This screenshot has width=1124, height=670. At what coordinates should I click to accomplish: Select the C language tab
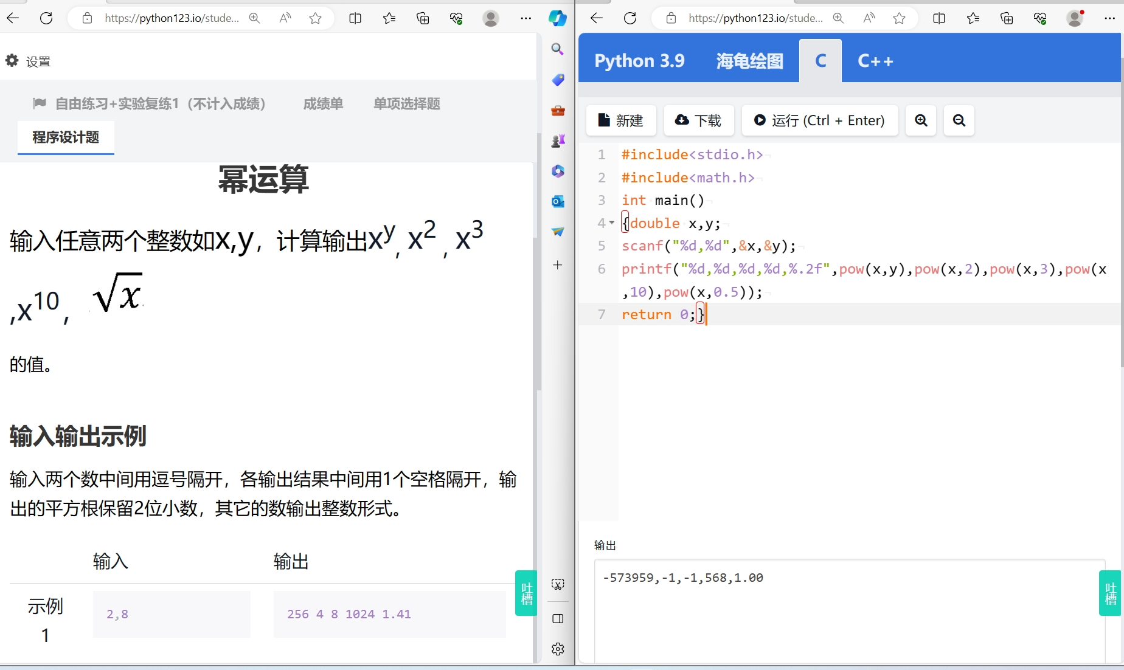pyautogui.click(x=820, y=61)
